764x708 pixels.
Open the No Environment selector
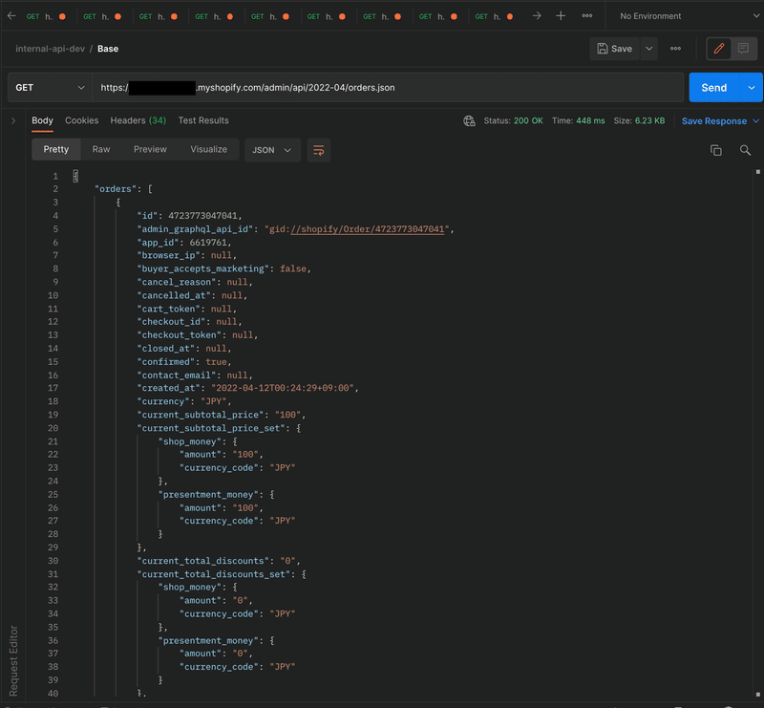[689, 16]
